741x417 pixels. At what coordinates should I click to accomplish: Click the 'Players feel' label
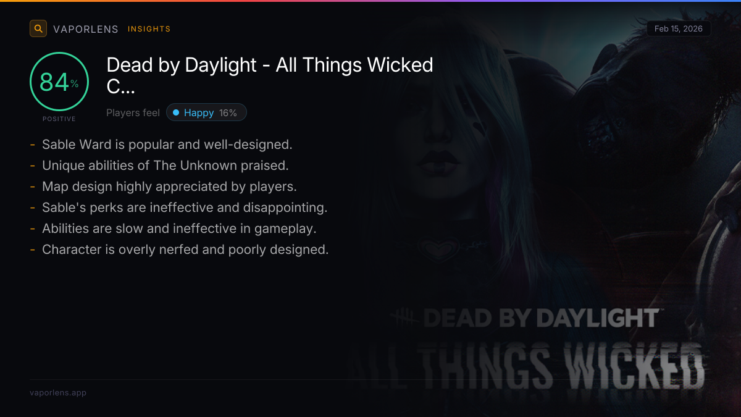[133, 112]
